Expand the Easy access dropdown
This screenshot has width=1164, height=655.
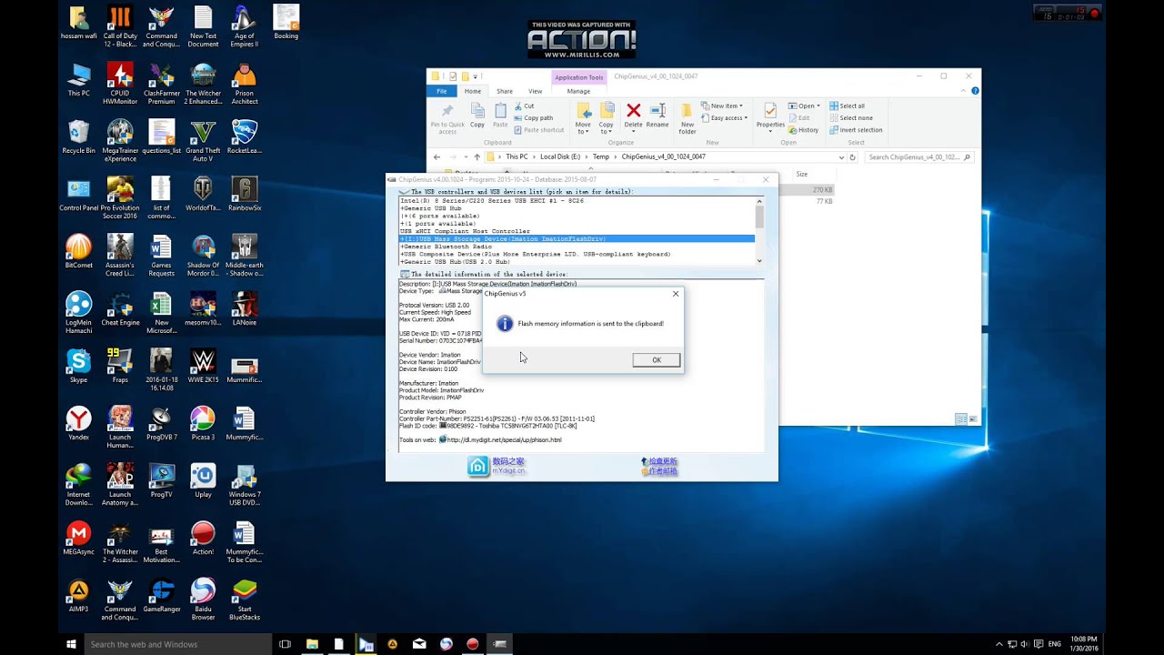coord(727,117)
